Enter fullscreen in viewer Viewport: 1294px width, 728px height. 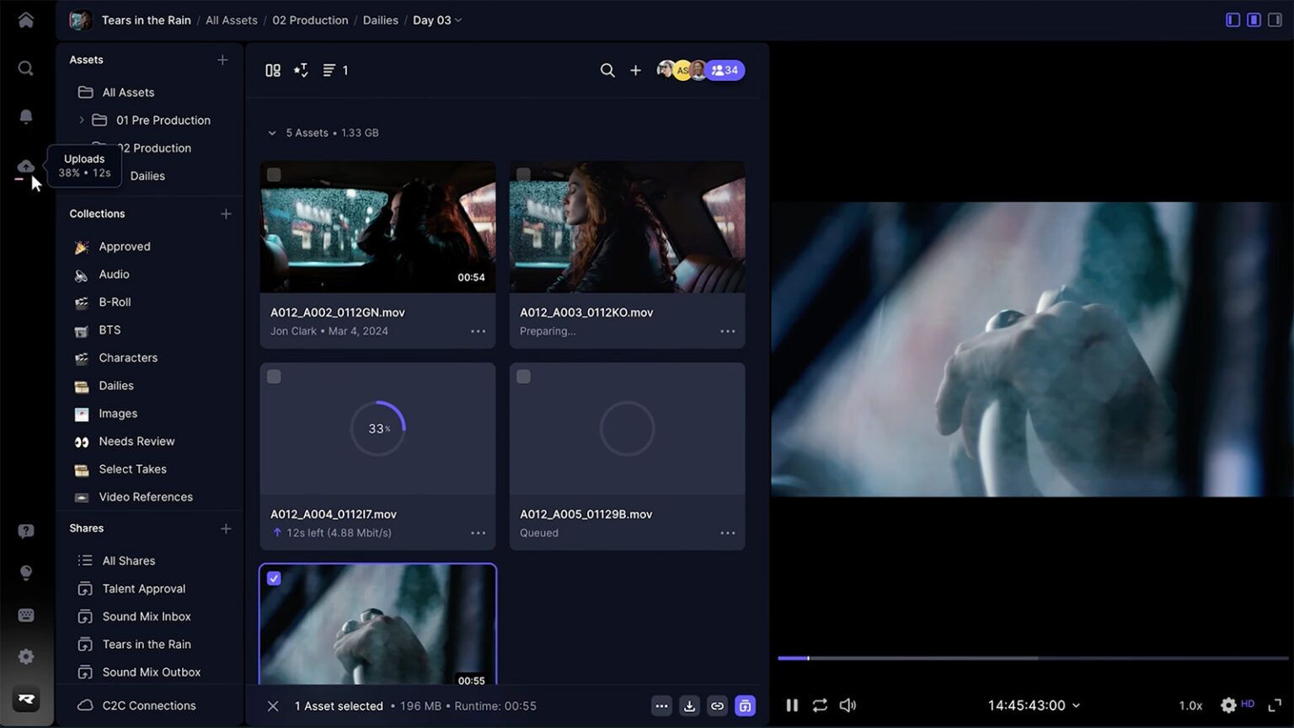pos(1275,705)
